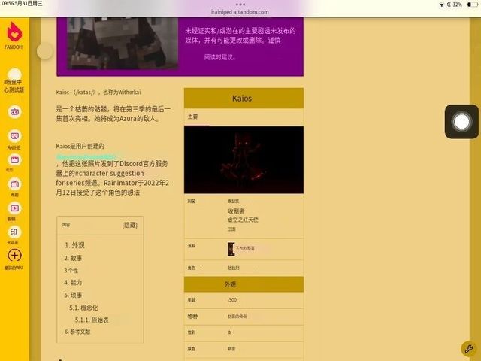Click the TV icon in the sidebar
481x361 pixels.
click(14, 184)
